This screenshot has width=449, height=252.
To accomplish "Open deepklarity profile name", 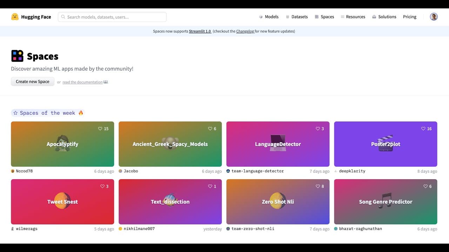I will pos(352,171).
